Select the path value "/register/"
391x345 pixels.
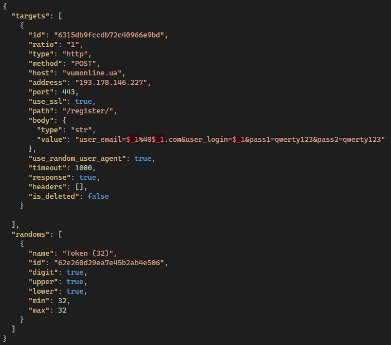[88, 111]
